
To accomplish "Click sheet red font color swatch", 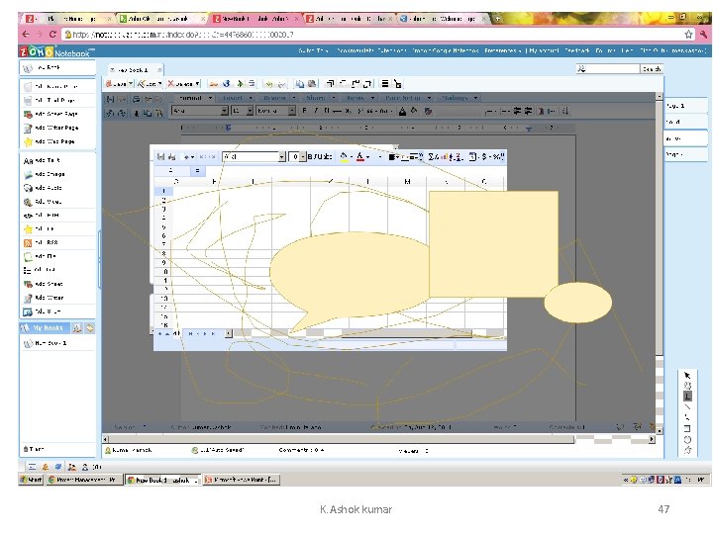I will pos(360,156).
